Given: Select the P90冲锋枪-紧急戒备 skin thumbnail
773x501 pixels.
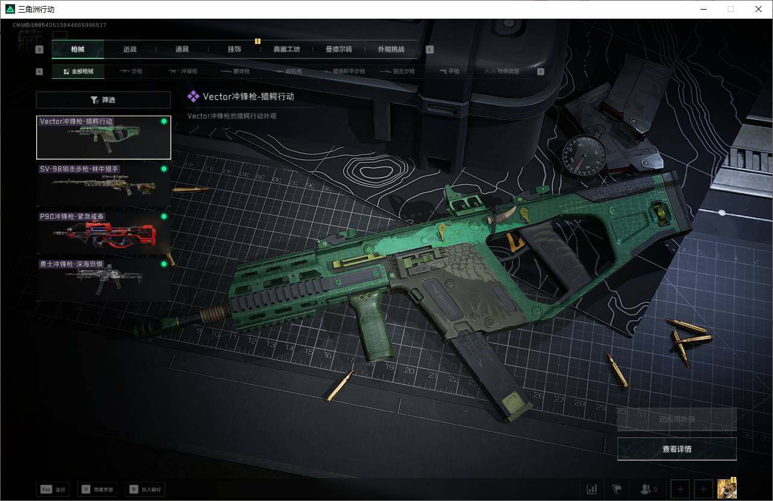Looking at the screenshot, I should pyautogui.click(x=104, y=232).
